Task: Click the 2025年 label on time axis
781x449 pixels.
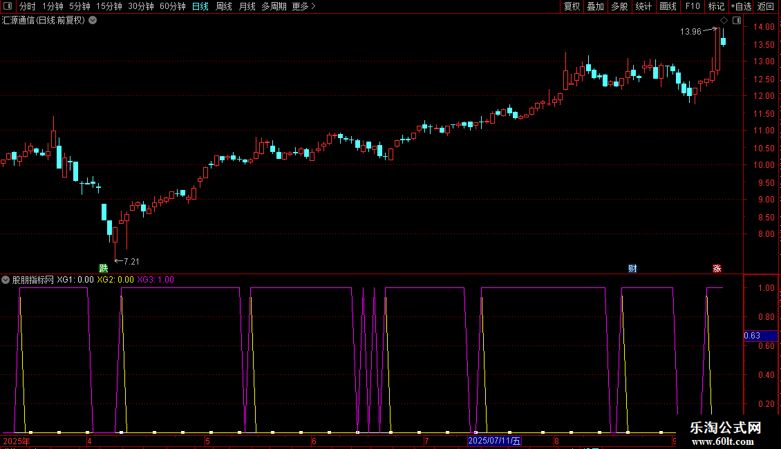Action: (x=17, y=441)
